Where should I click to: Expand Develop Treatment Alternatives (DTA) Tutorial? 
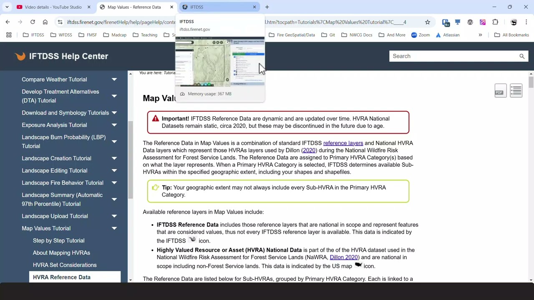(x=114, y=96)
